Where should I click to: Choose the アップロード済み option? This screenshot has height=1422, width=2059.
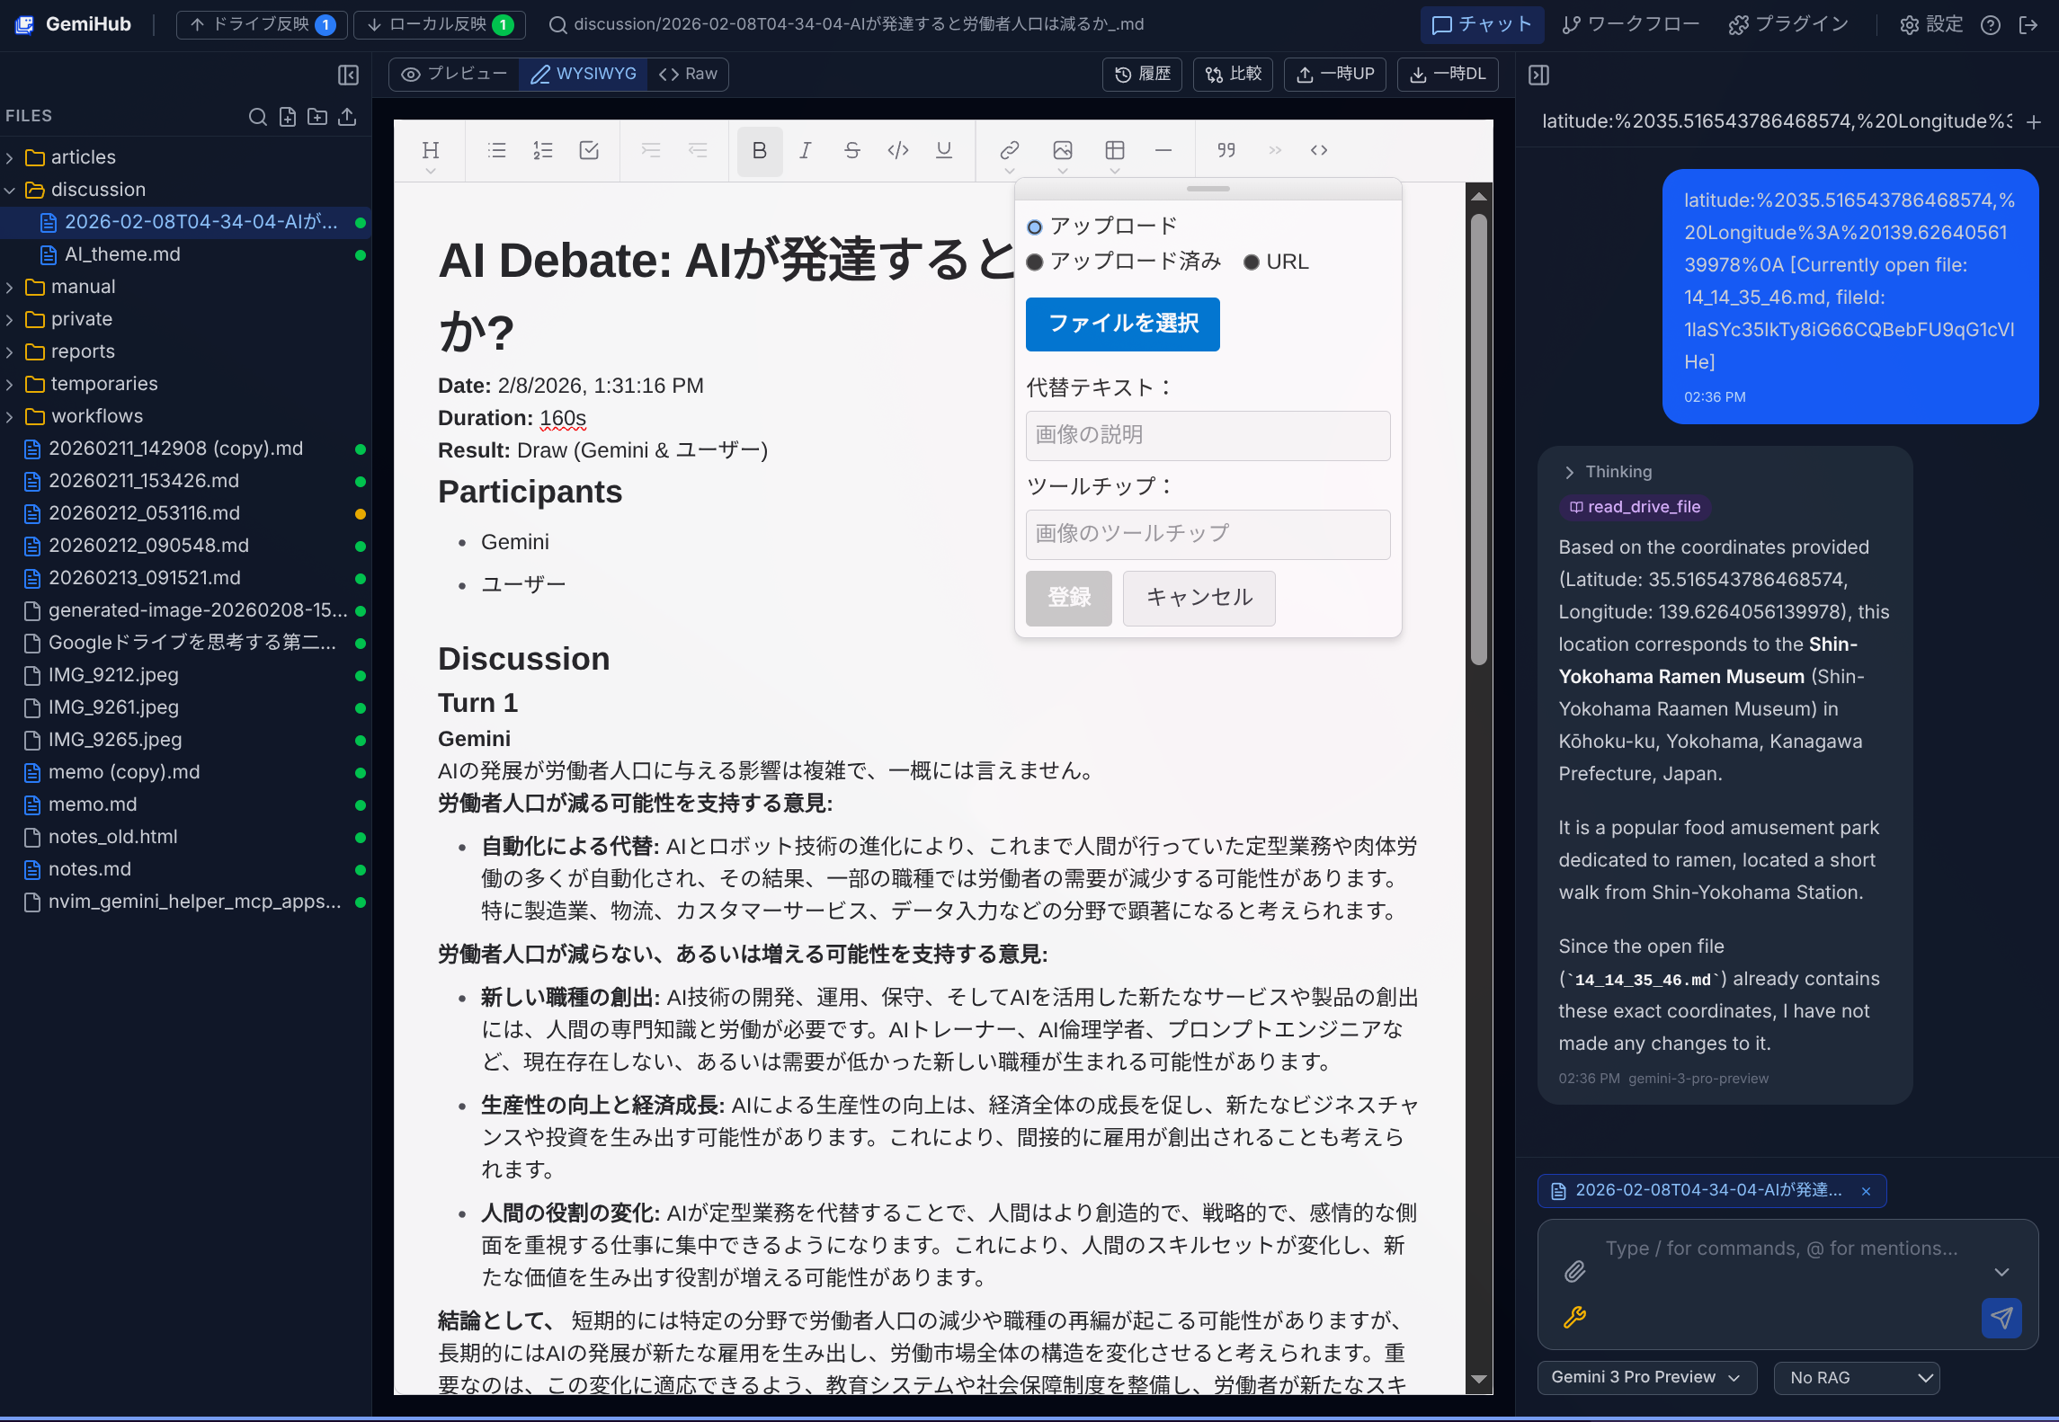coord(1035,262)
